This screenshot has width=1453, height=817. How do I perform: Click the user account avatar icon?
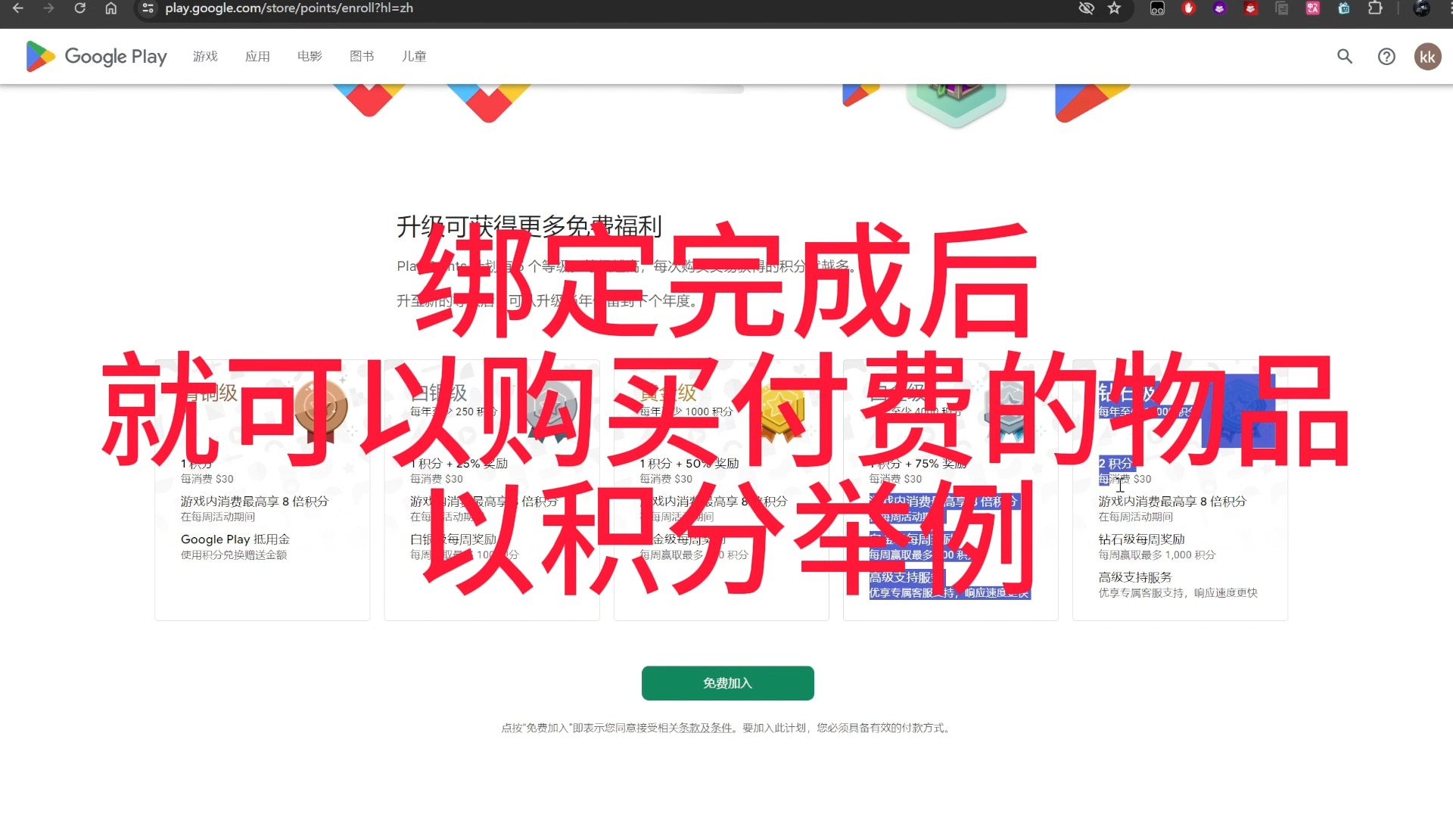[x=1426, y=56]
